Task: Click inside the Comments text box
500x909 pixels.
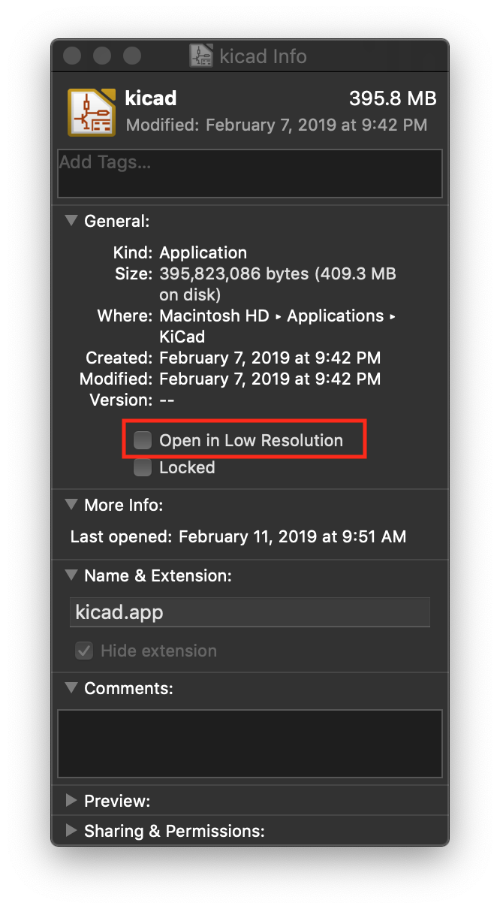Action: [249, 743]
